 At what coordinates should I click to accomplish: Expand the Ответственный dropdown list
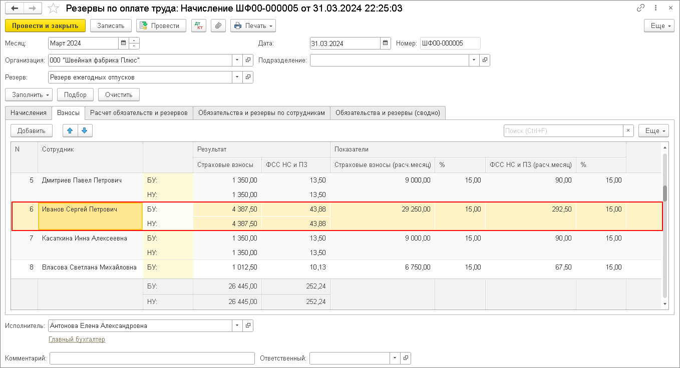pos(396,358)
